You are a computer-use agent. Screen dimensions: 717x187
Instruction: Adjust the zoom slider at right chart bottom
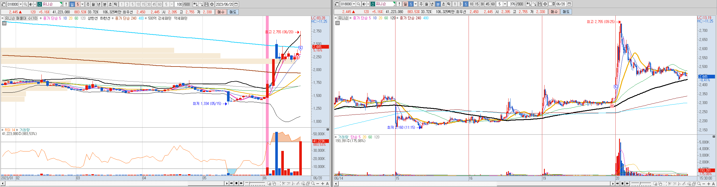[641, 184]
